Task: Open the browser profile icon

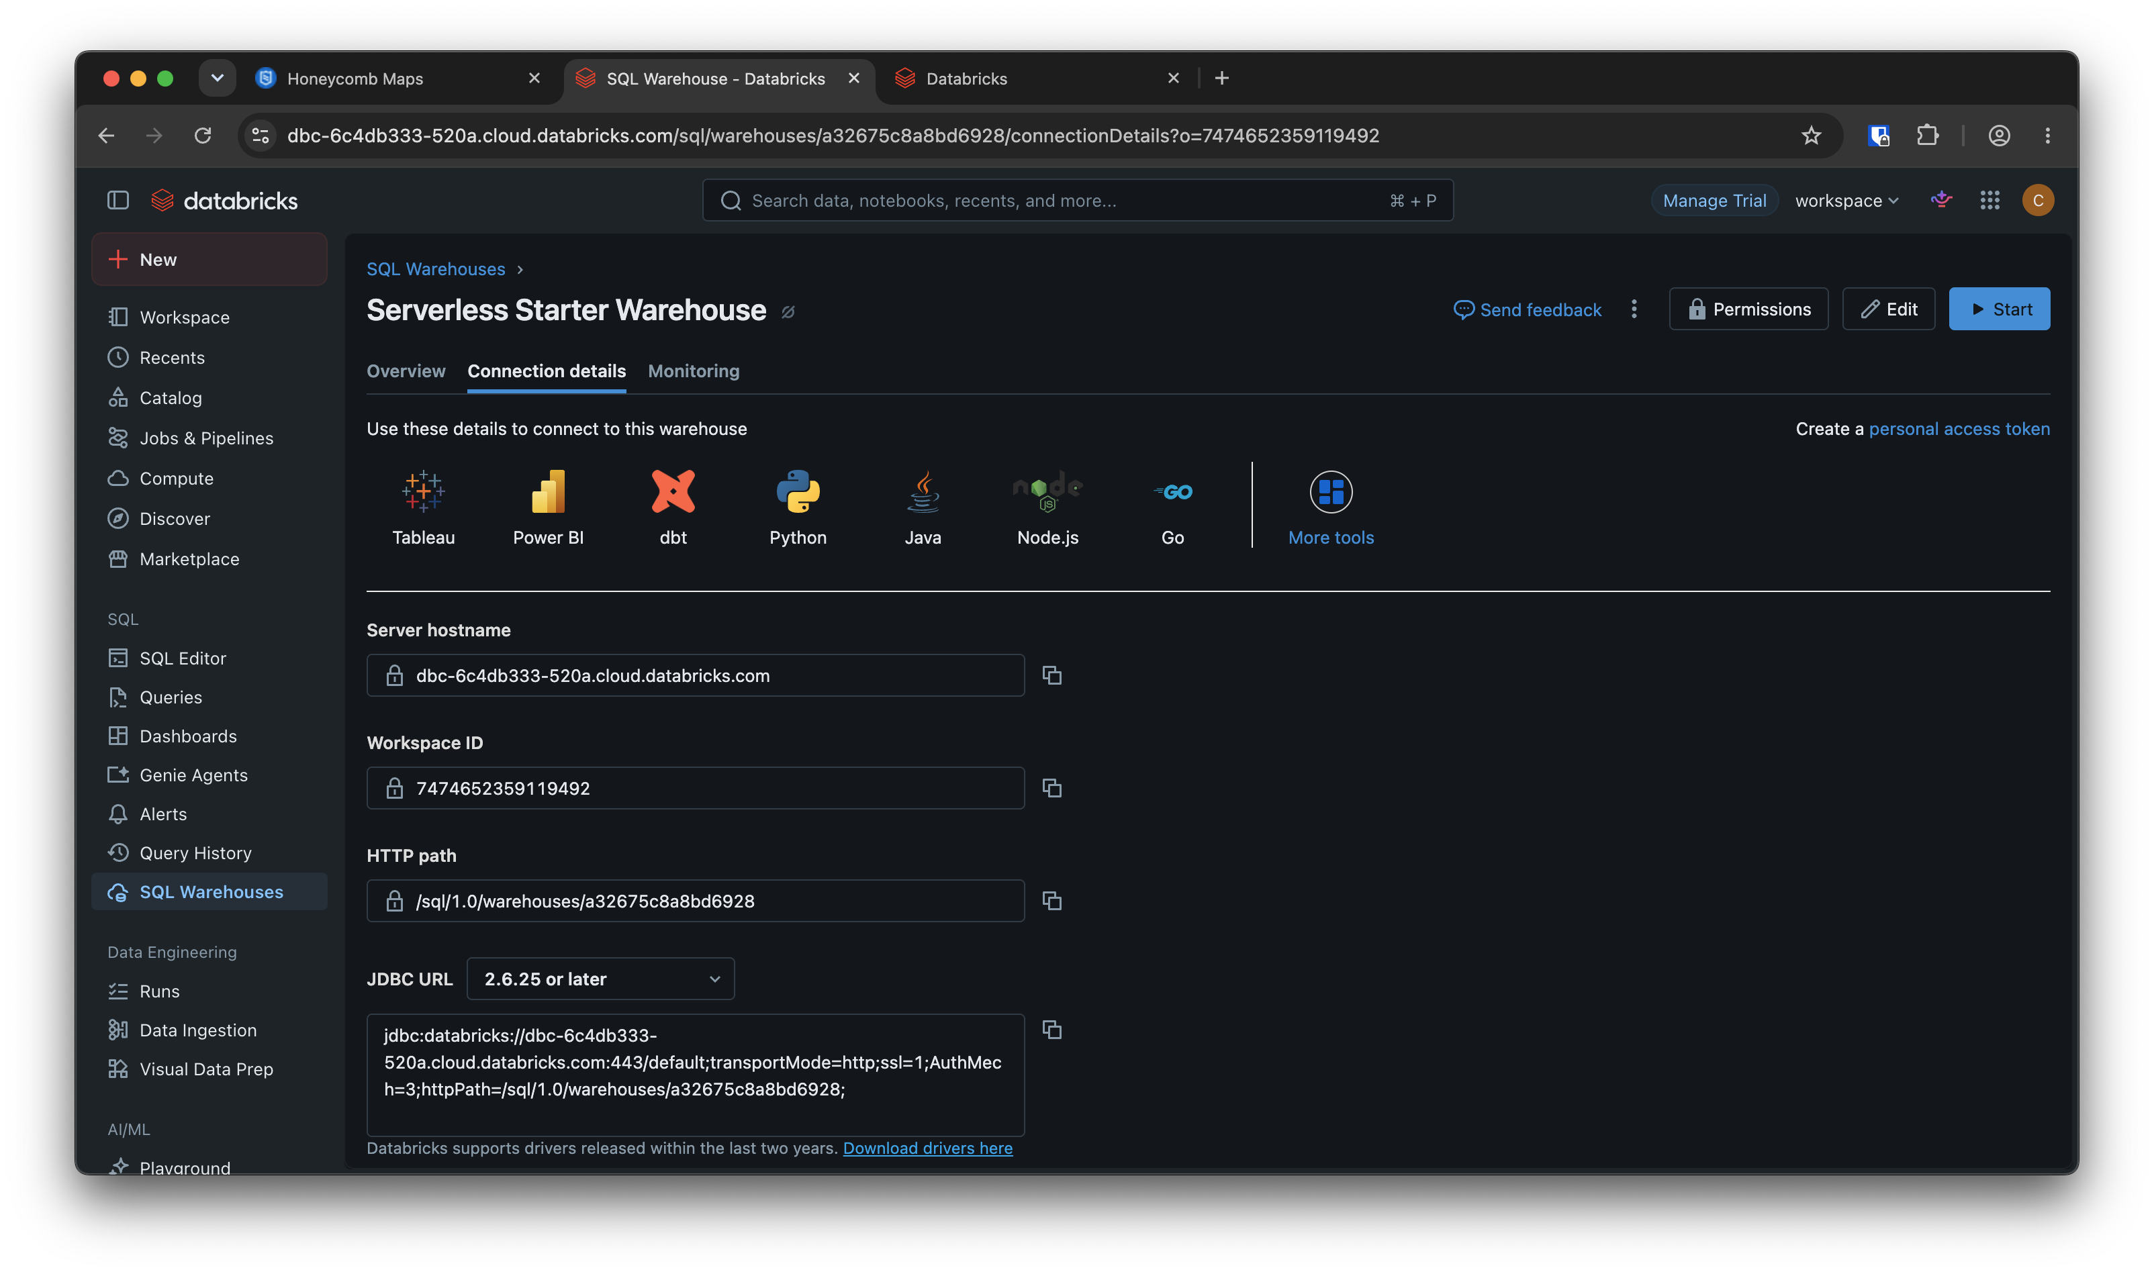Action: click(2000, 136)
